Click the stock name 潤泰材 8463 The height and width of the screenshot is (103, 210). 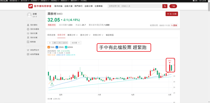[x=55, y=14]
